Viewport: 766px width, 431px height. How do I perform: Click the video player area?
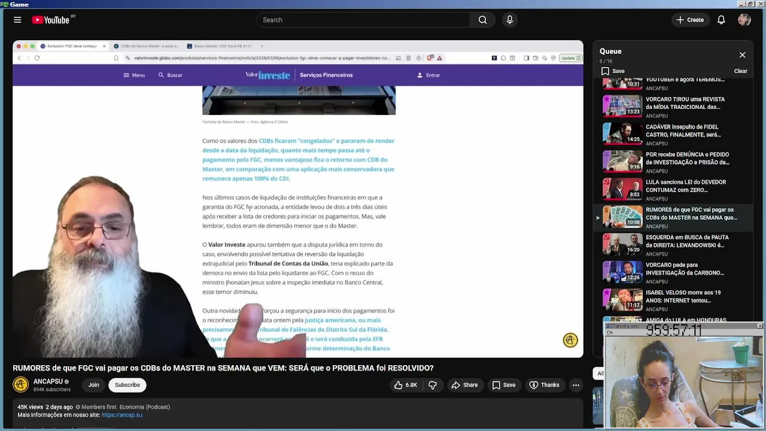[x=298, y=199]
